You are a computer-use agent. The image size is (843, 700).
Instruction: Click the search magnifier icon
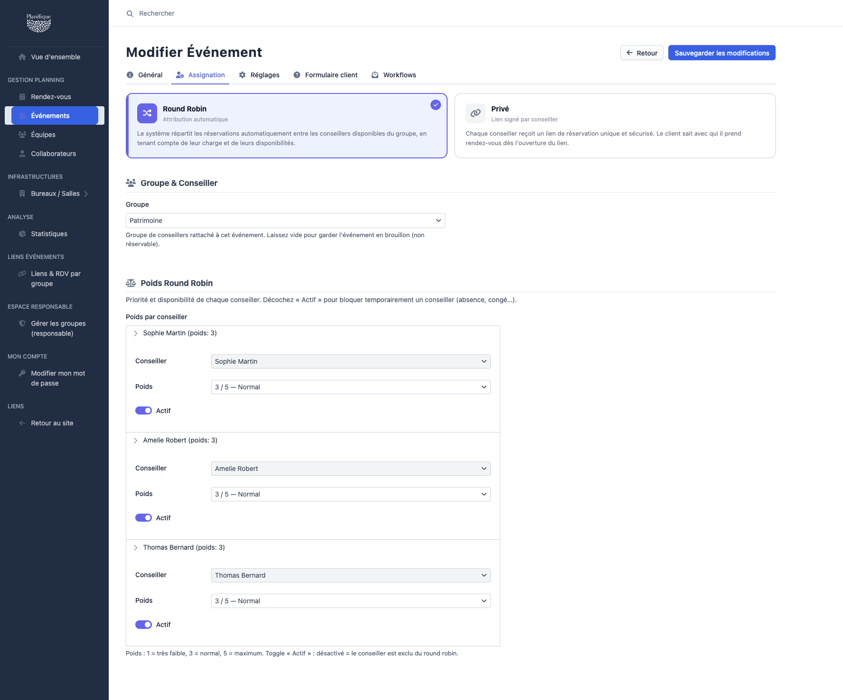point(130,14)
